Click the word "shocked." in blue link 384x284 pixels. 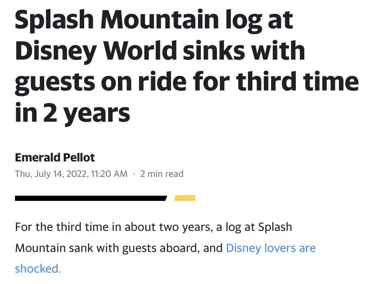pos(38,269)
